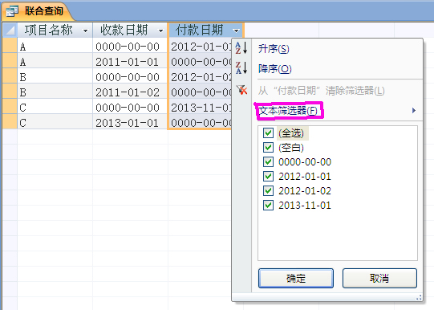Click the 取消 button
Image resolution: width=434 pixels, height=310 pixels.
pos(379,278)
